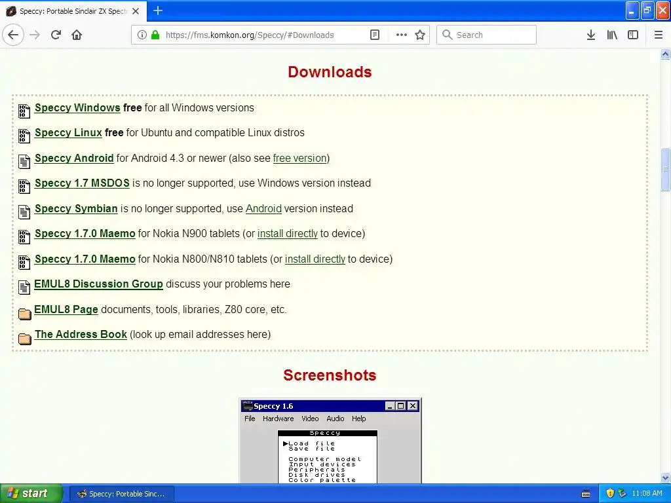Image resolution: width=671 pixels, height=503 pixels.
Task: Open the Speccy Linux download link
Action: [x=68, y=132]
